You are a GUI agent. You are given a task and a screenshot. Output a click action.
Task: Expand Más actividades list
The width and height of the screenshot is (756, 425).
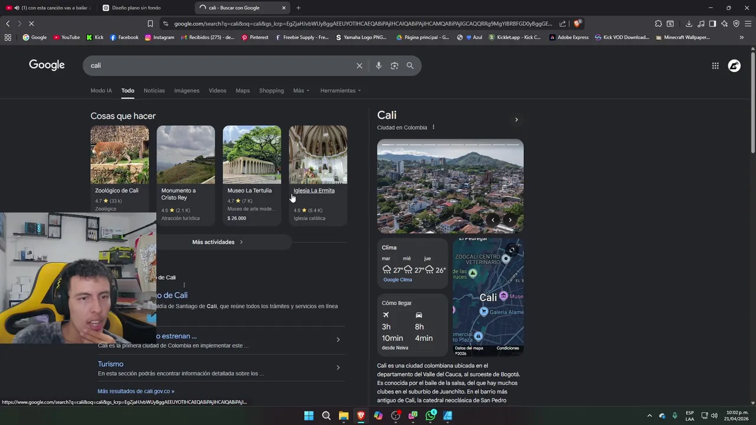point(217,242)
